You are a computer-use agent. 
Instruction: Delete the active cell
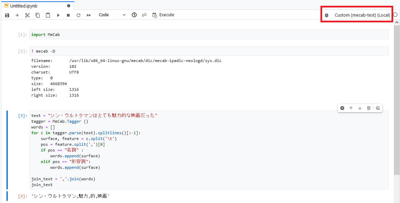pyautogui.click(x=369, y=108)
